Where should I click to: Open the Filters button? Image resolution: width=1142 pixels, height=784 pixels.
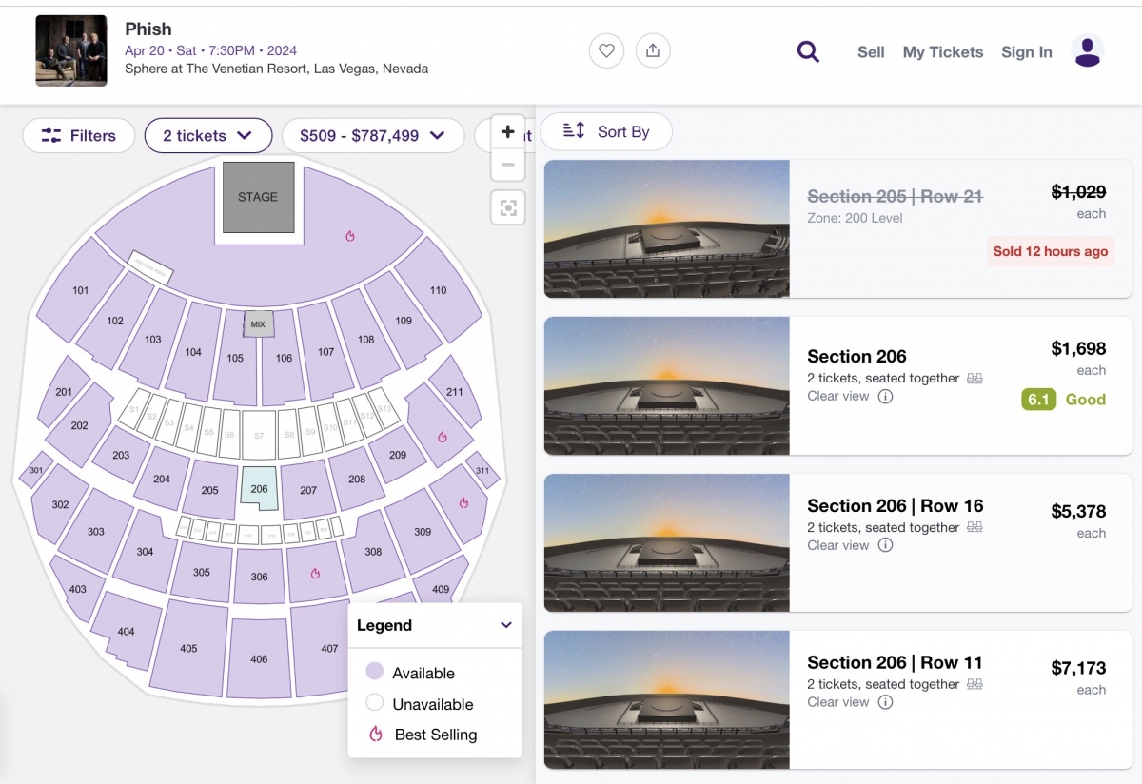pyautogui.click(x=79, y=136)
